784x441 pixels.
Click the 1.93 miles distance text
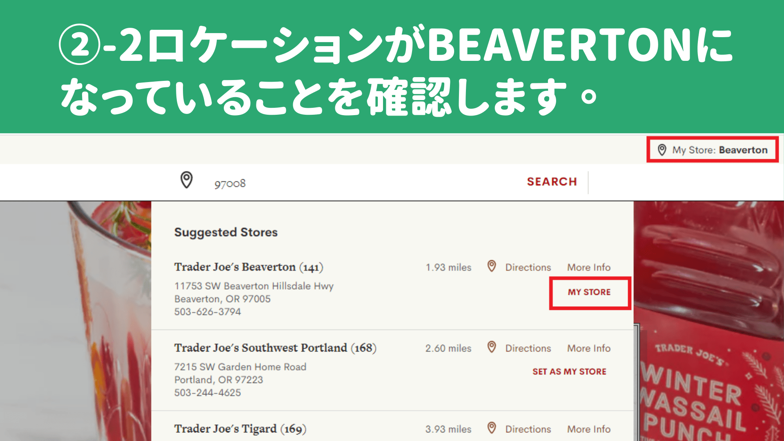coord(448,267)
